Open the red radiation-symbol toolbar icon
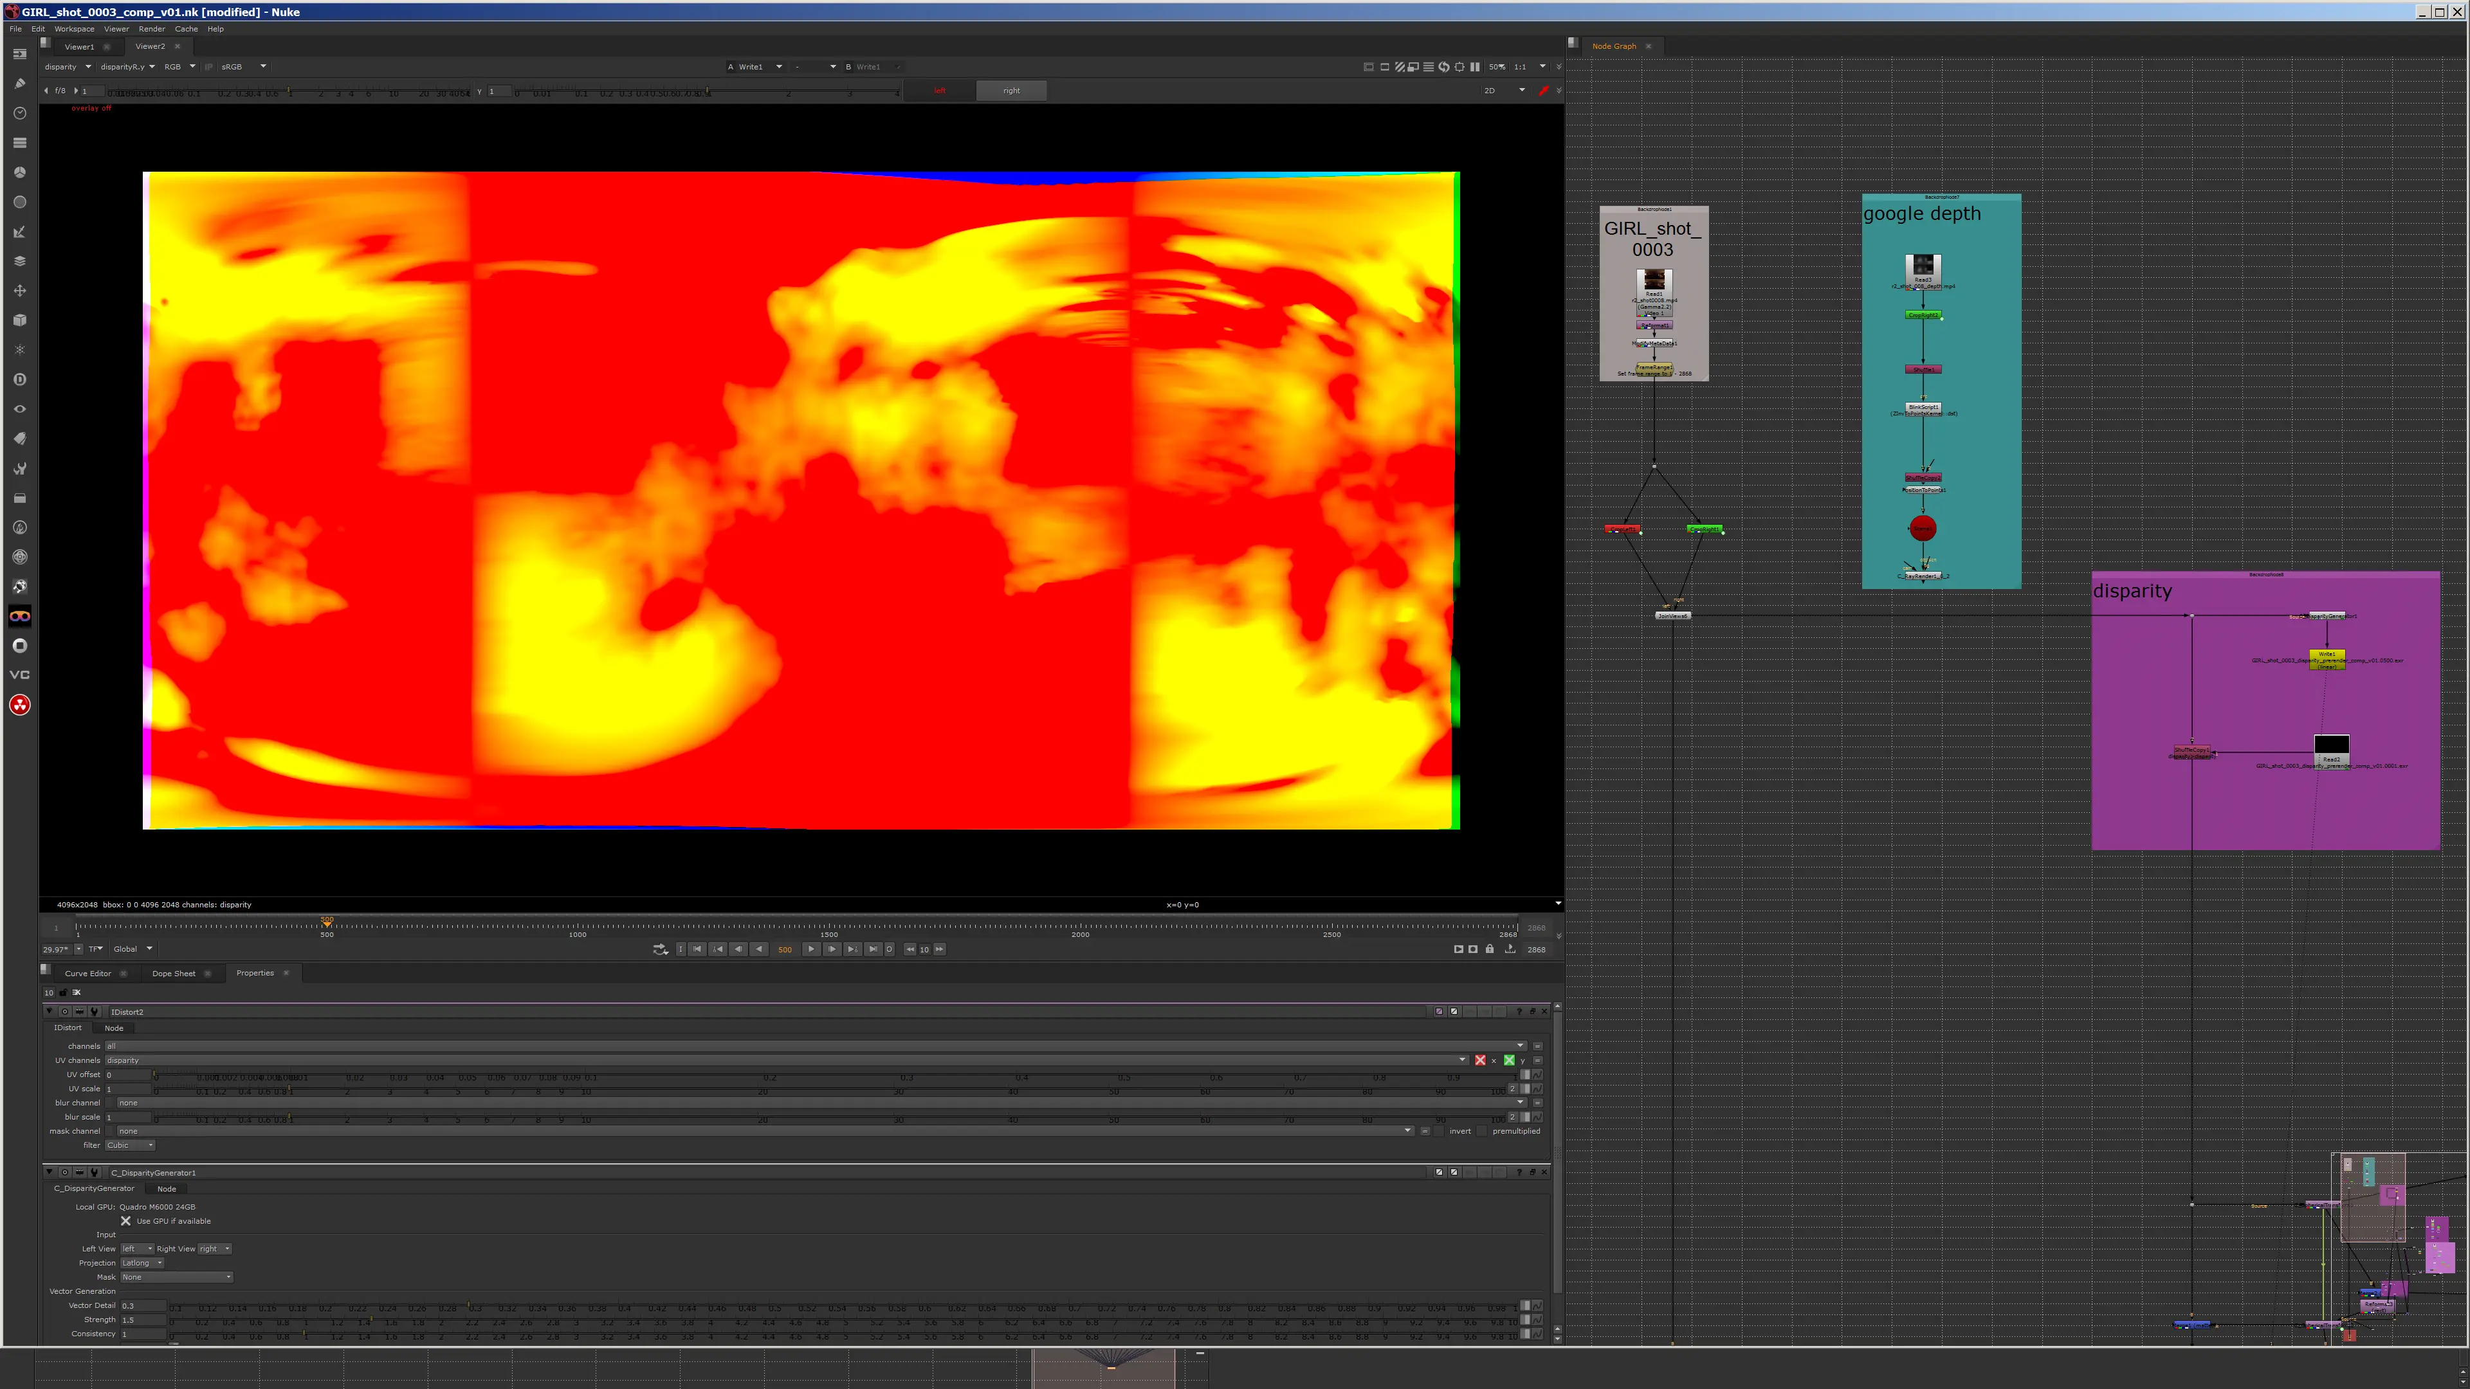Image resolution: width=2470 pixels, height=1389 pixels. (x=19, y=705)
